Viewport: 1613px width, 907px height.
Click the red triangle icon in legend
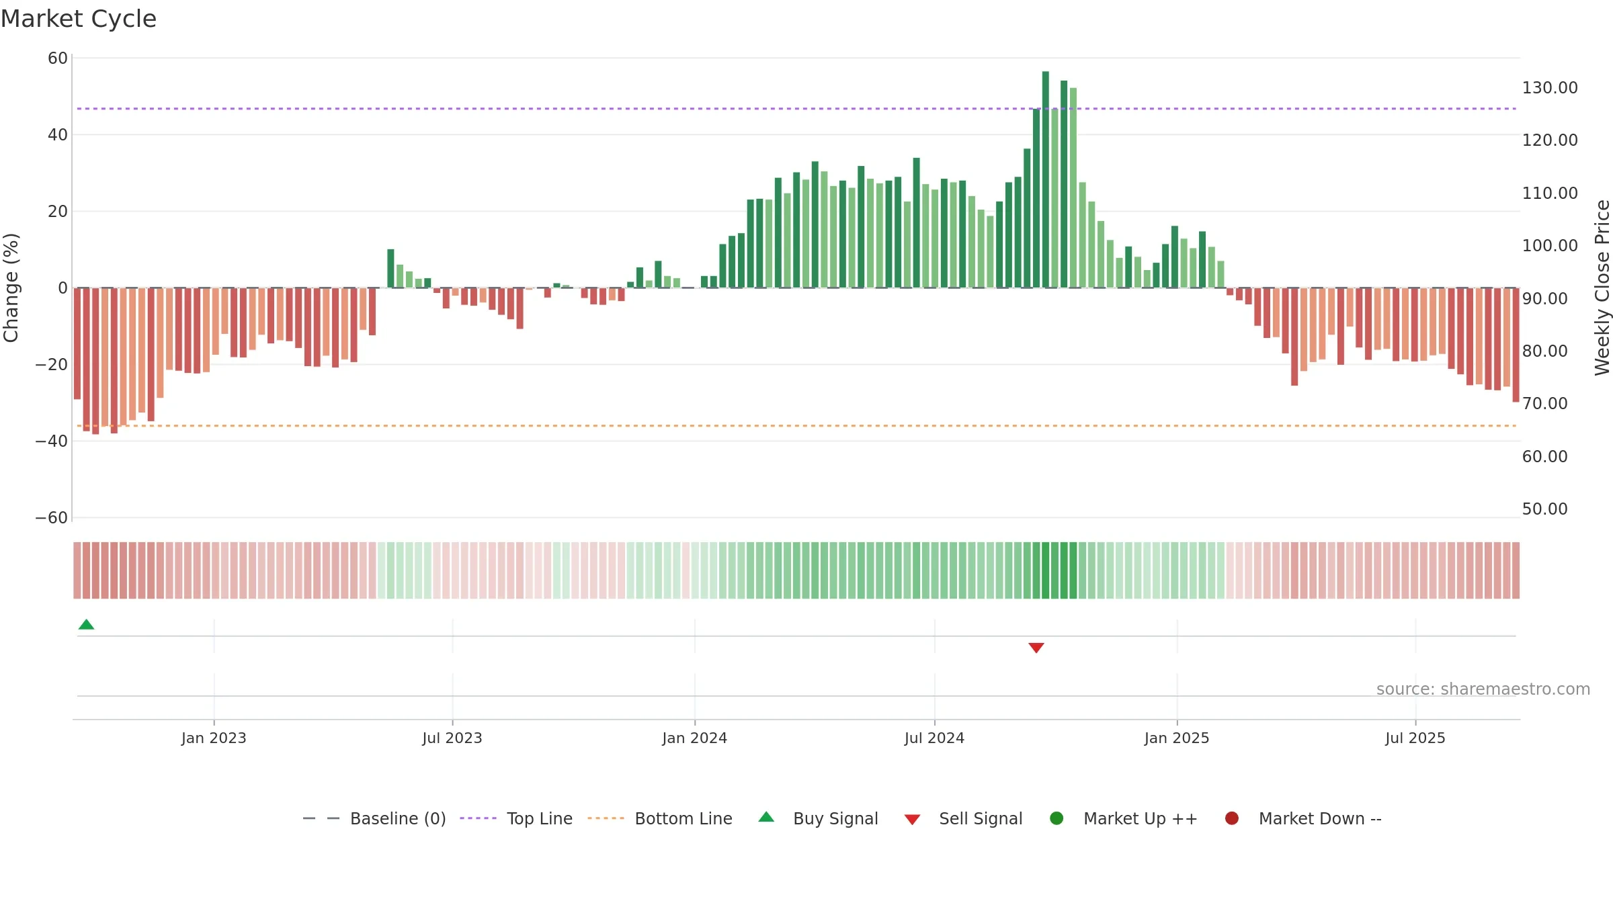click(x=912, y=820)
